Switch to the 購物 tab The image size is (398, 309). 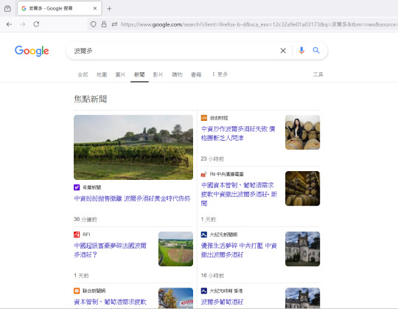(x=177, y=74)
